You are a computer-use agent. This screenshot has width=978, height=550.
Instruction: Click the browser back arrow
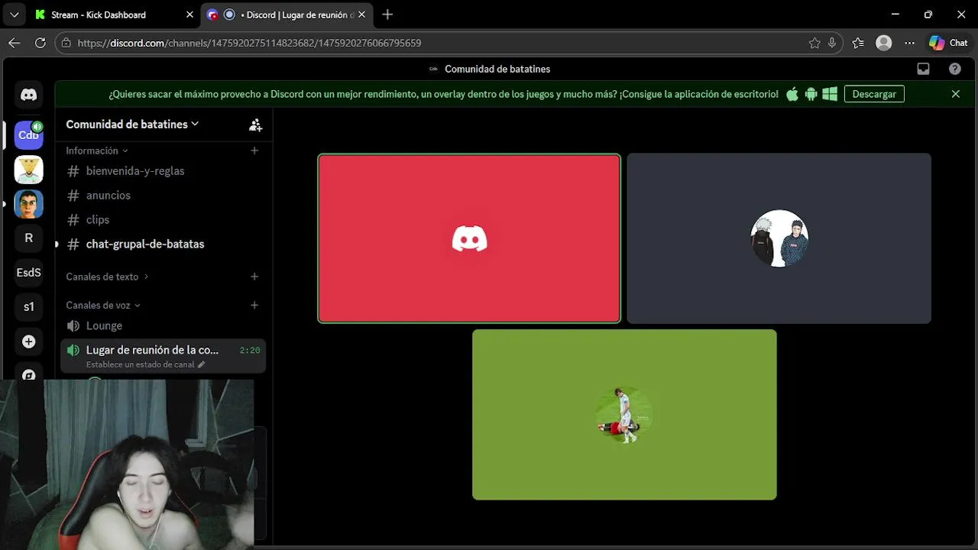[x=15, y=43]
